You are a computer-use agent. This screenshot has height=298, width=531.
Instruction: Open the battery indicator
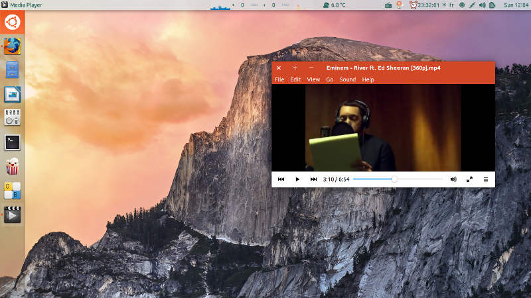493,5
